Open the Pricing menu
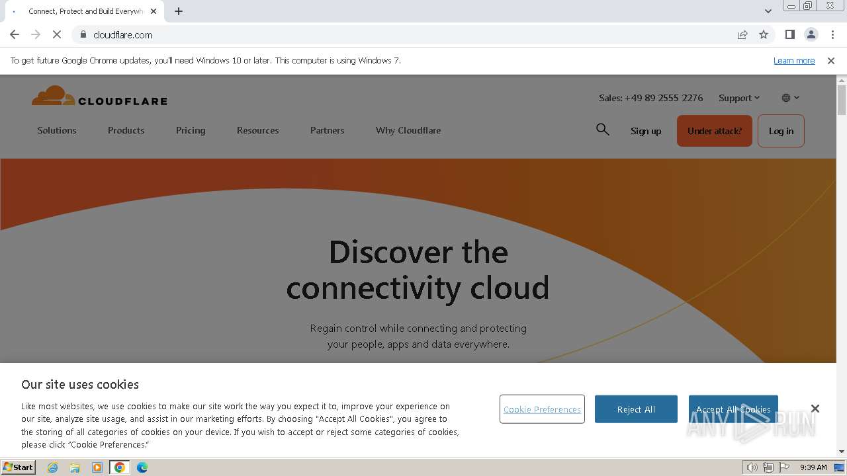 (x=191, y=130)
